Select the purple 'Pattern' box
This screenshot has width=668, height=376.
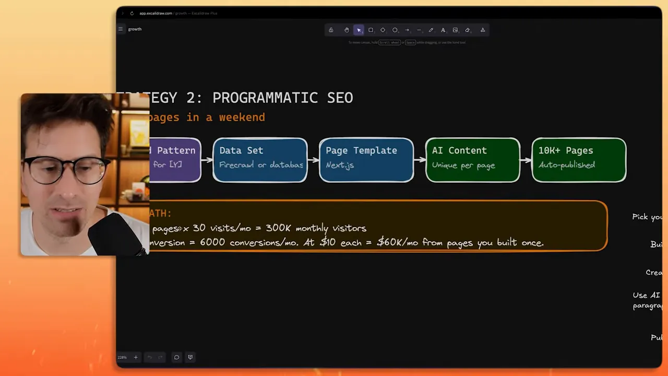coord(175,160)
